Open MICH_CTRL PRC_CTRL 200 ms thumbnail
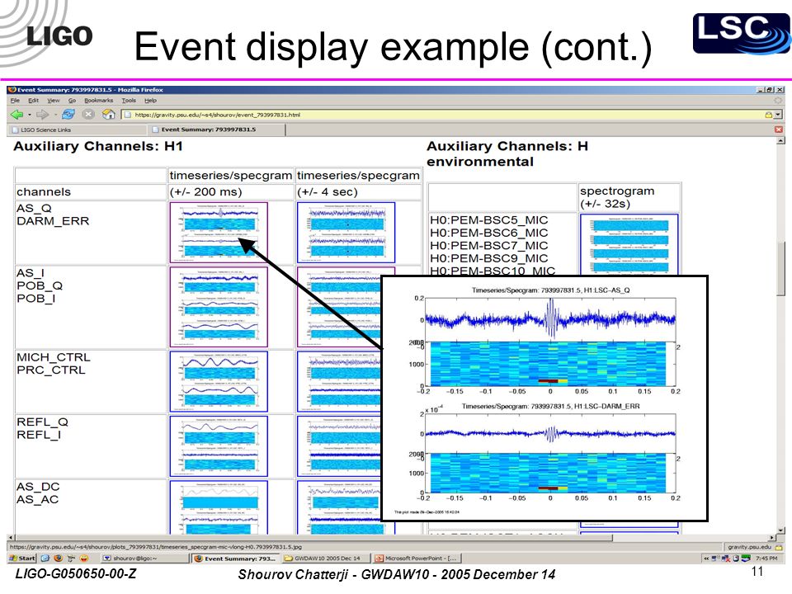Viewport: 792px width, 594px height. [219, 381]
